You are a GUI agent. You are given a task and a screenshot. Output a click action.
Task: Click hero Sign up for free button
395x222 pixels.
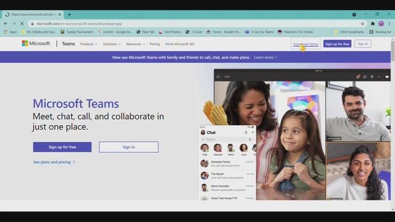[x=62, y=147]
